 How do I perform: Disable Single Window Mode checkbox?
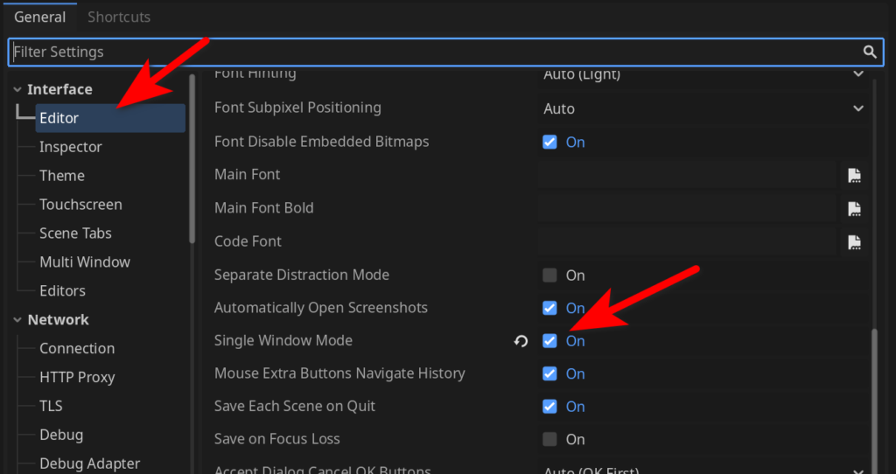pyautogui.click(x=549, y=341)
